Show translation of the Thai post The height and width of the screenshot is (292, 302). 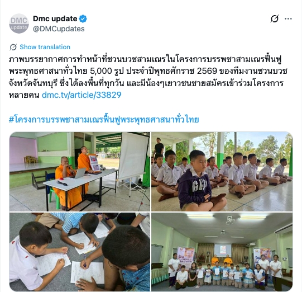click(45, 47)
